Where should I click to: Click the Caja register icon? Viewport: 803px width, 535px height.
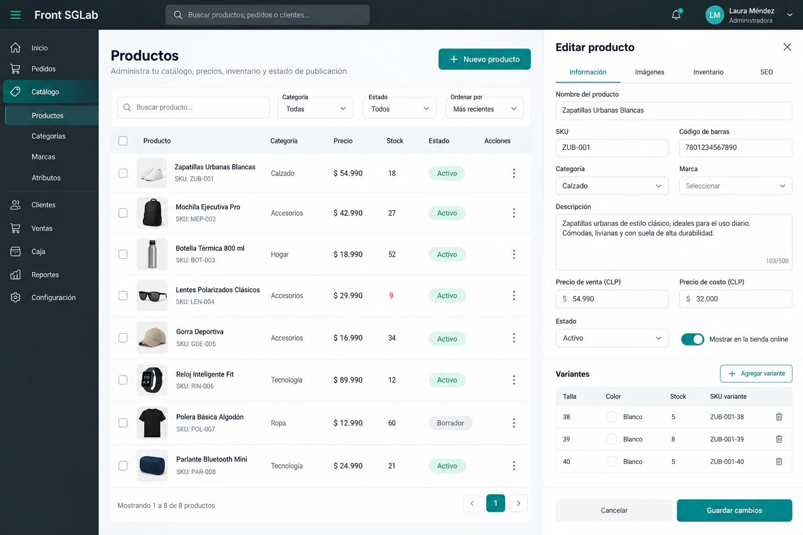16,251
